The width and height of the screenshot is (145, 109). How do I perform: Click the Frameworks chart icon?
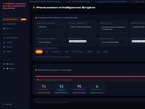[x=4, y=24]
